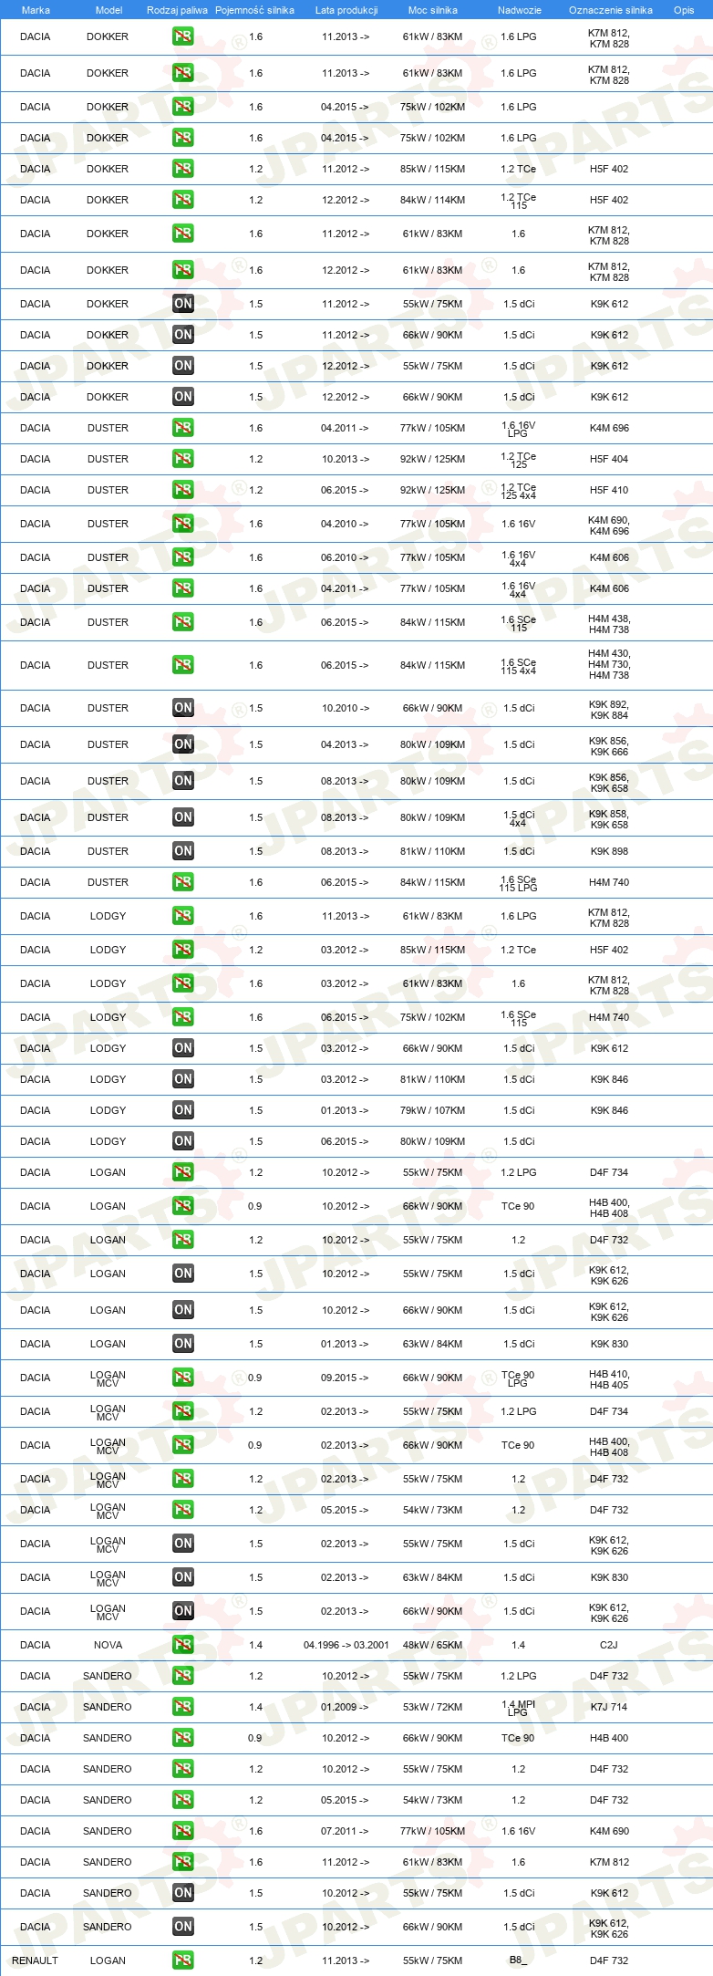
Task: Click petrol icon in SANDERO K7M 812 row
Action: (x=183, y=1862)
